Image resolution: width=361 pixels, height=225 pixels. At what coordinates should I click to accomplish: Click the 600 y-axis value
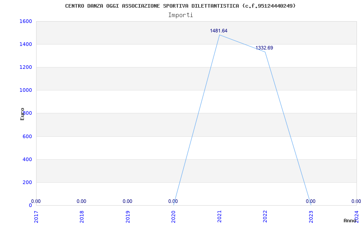(27, 137)
